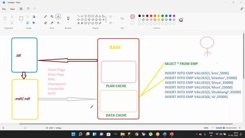Open the Windows Start menu

click(x=73, y=134)
